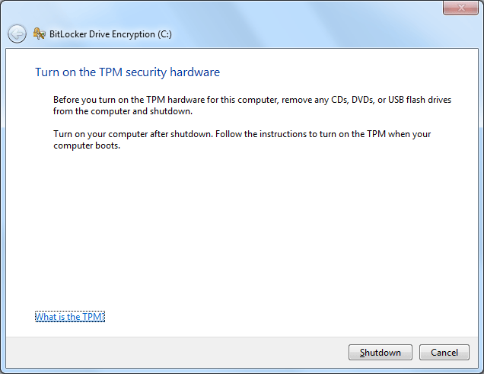
Task: Click the 'computer boots.' text line
Action: click(87, 145)
